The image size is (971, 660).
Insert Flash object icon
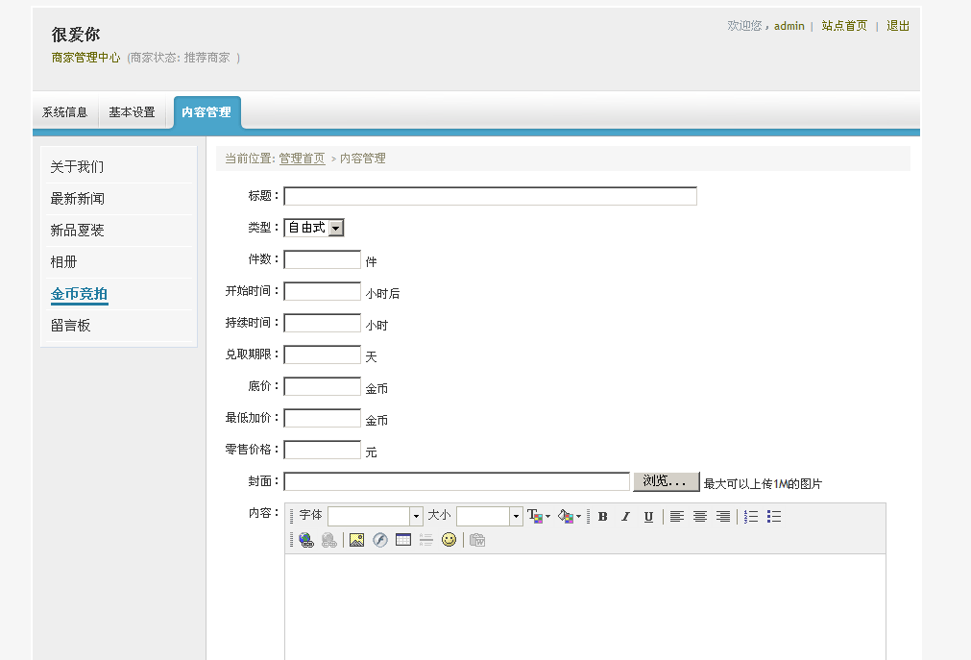coord(380,540)
